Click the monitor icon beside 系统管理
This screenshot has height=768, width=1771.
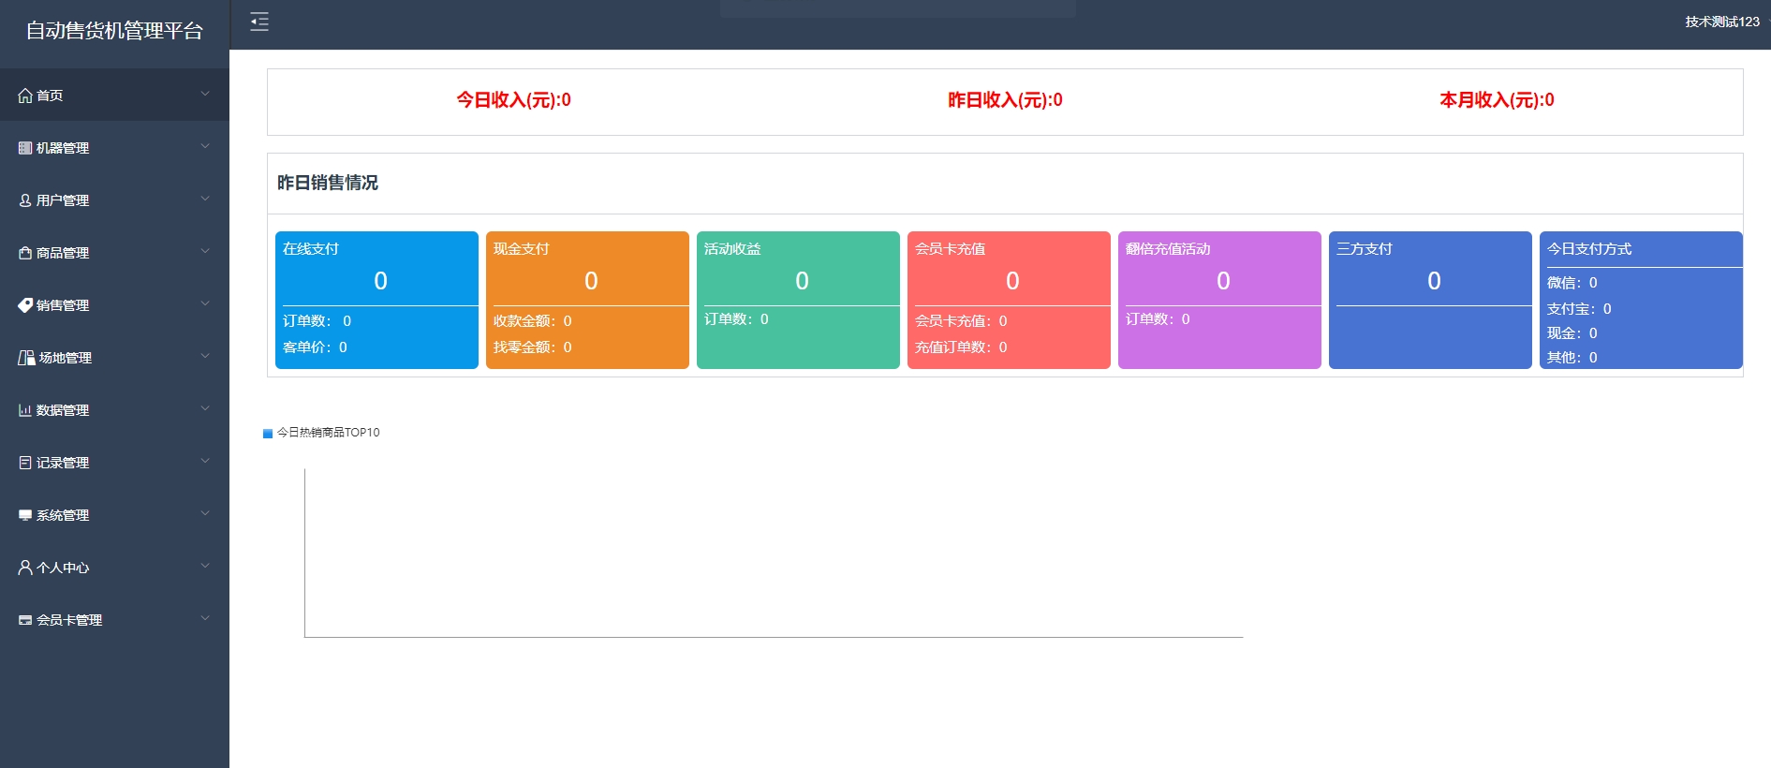tap(25, 515)
